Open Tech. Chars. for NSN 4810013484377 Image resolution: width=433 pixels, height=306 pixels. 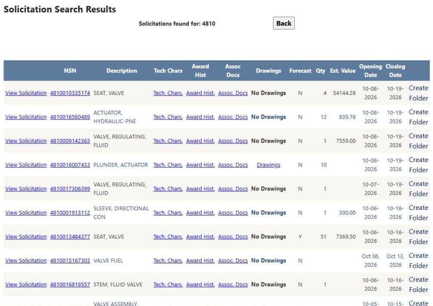click(x=168, y=237)
